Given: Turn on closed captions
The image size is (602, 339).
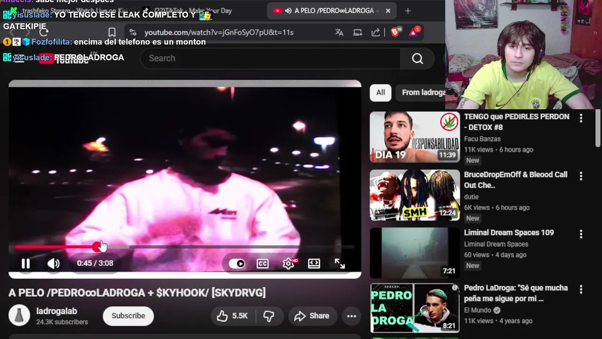Looking at the screenshot, I should pos(263,264).
